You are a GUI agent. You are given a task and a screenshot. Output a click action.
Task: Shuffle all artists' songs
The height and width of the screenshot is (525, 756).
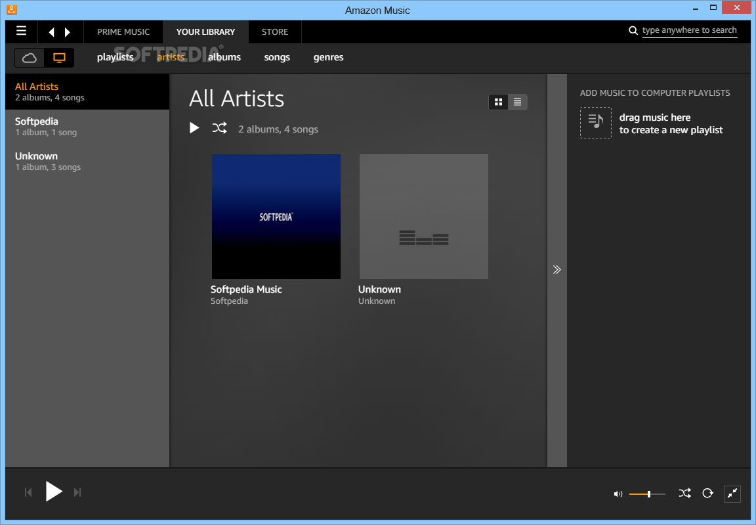(x=219, y=128)
